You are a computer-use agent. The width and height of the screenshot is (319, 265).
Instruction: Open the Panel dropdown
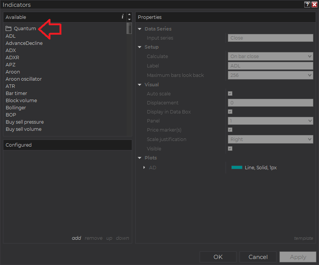click(x=270, y=121)
